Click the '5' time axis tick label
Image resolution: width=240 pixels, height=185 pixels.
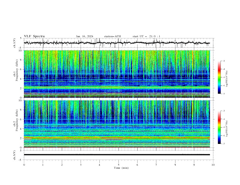pos(118,165)
